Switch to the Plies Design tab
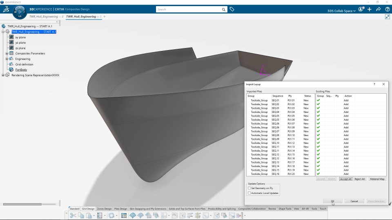The image size is (392, 220). coord(120,209)
